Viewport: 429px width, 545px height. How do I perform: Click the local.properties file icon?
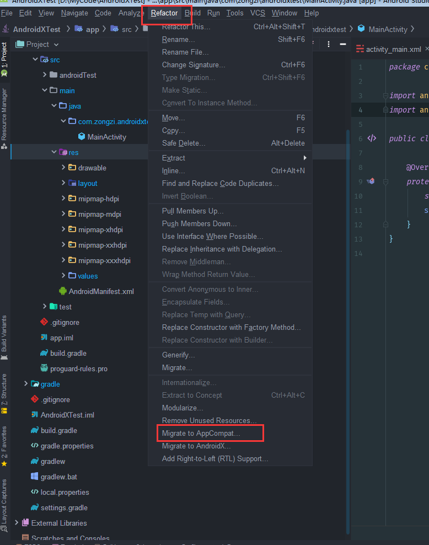click(x=35, y=492)
